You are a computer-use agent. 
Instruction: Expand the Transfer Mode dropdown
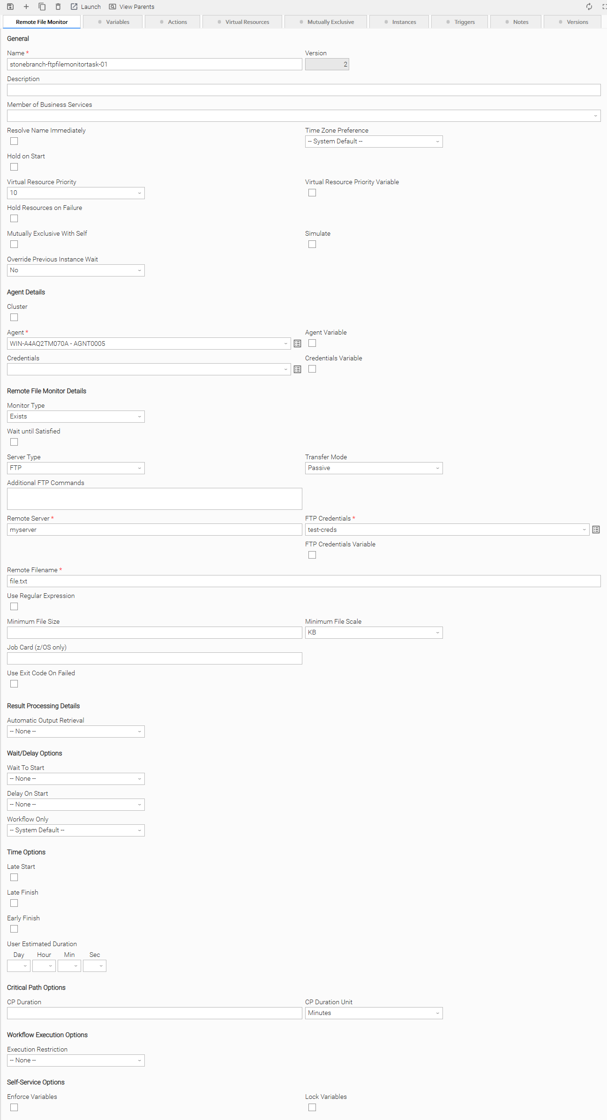tap(374, 468)
